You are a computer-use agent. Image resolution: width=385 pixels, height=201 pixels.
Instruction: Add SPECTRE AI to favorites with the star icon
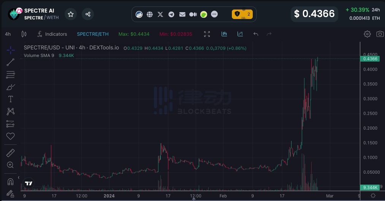point(71,14)
